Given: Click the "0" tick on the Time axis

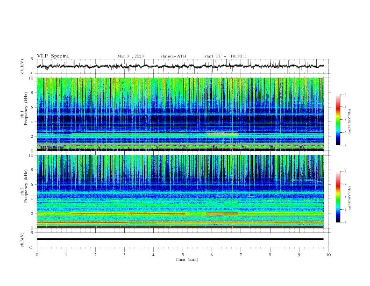Looking at the screenshot, I should pos(37,255).
